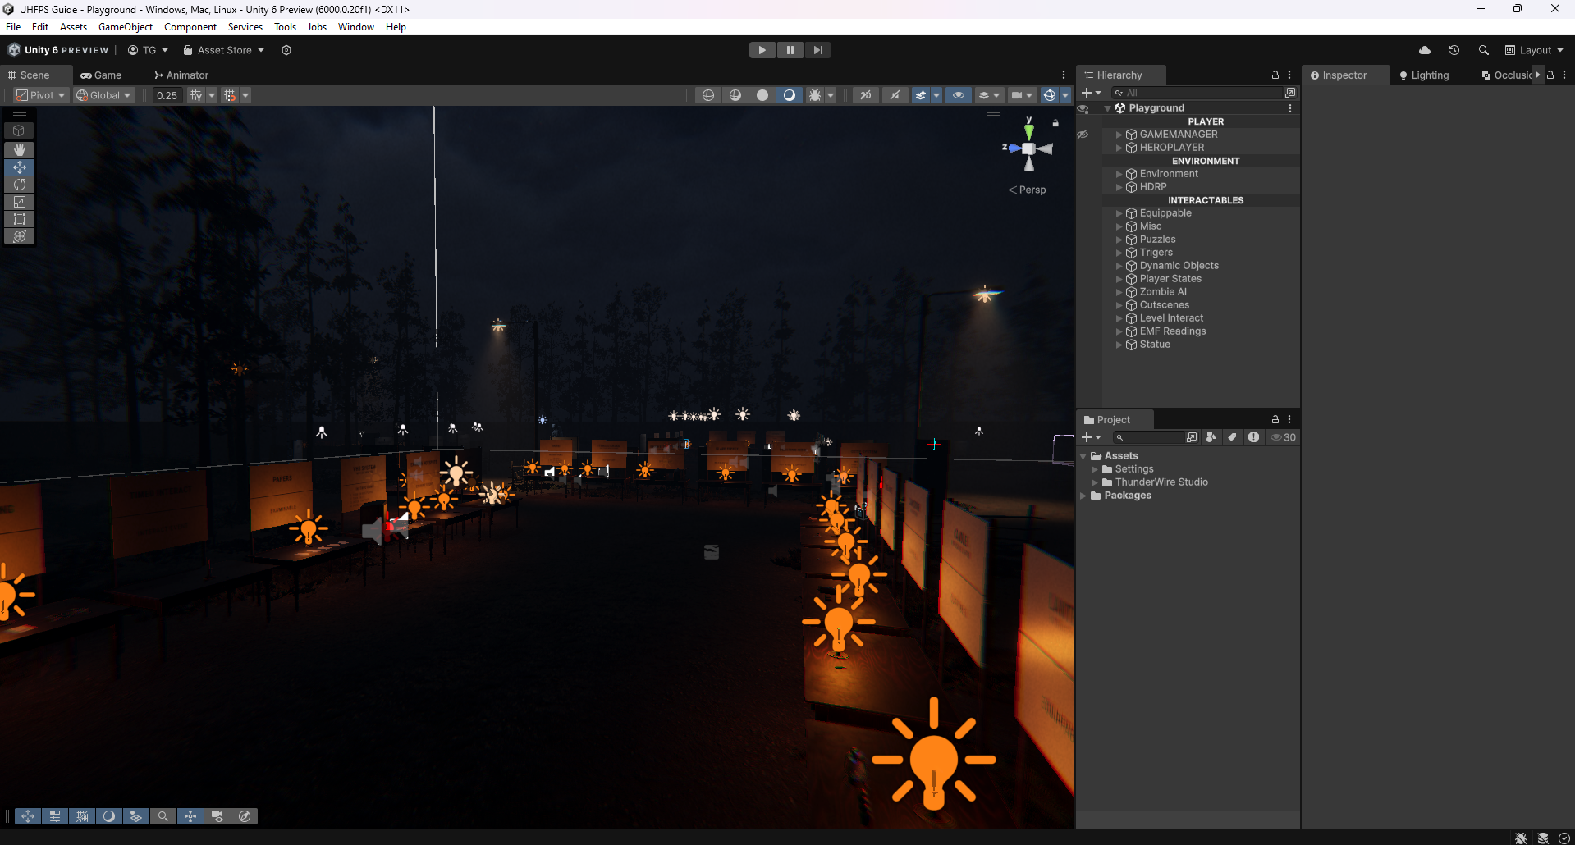Open the Unity Cloud icon
This screenshot has width=1575, height=845.
[1424, 50]
